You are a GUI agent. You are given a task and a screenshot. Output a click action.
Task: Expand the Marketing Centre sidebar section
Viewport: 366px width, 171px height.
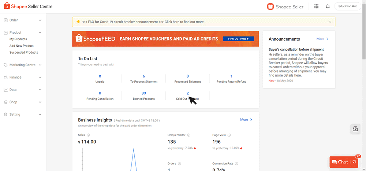(23, 65)
